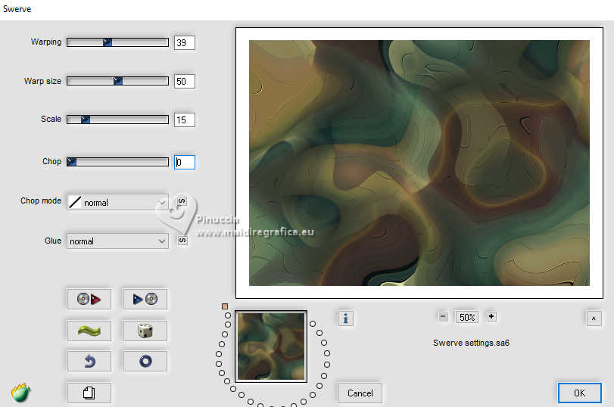Click the Scale slider track

coord(117,120)
